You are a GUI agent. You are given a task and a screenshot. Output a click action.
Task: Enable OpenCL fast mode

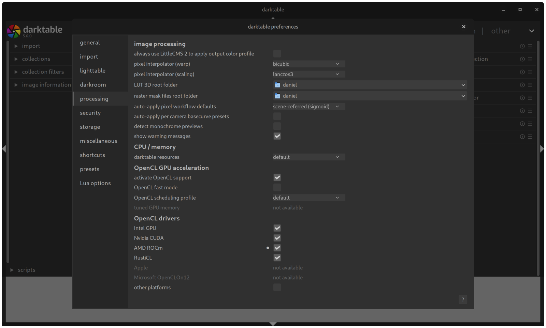point(277,188)
